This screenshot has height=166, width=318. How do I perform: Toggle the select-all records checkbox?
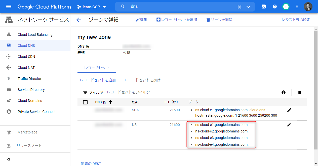pos(85,102)
